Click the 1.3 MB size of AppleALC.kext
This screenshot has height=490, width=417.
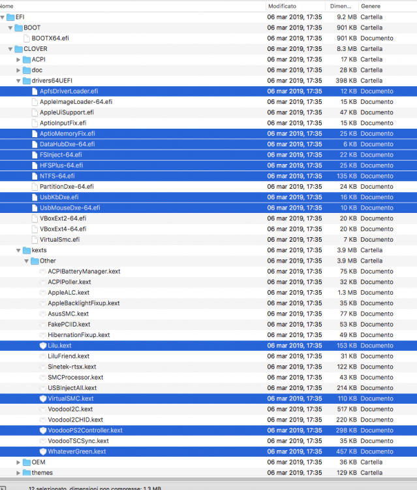click(347, 293)
